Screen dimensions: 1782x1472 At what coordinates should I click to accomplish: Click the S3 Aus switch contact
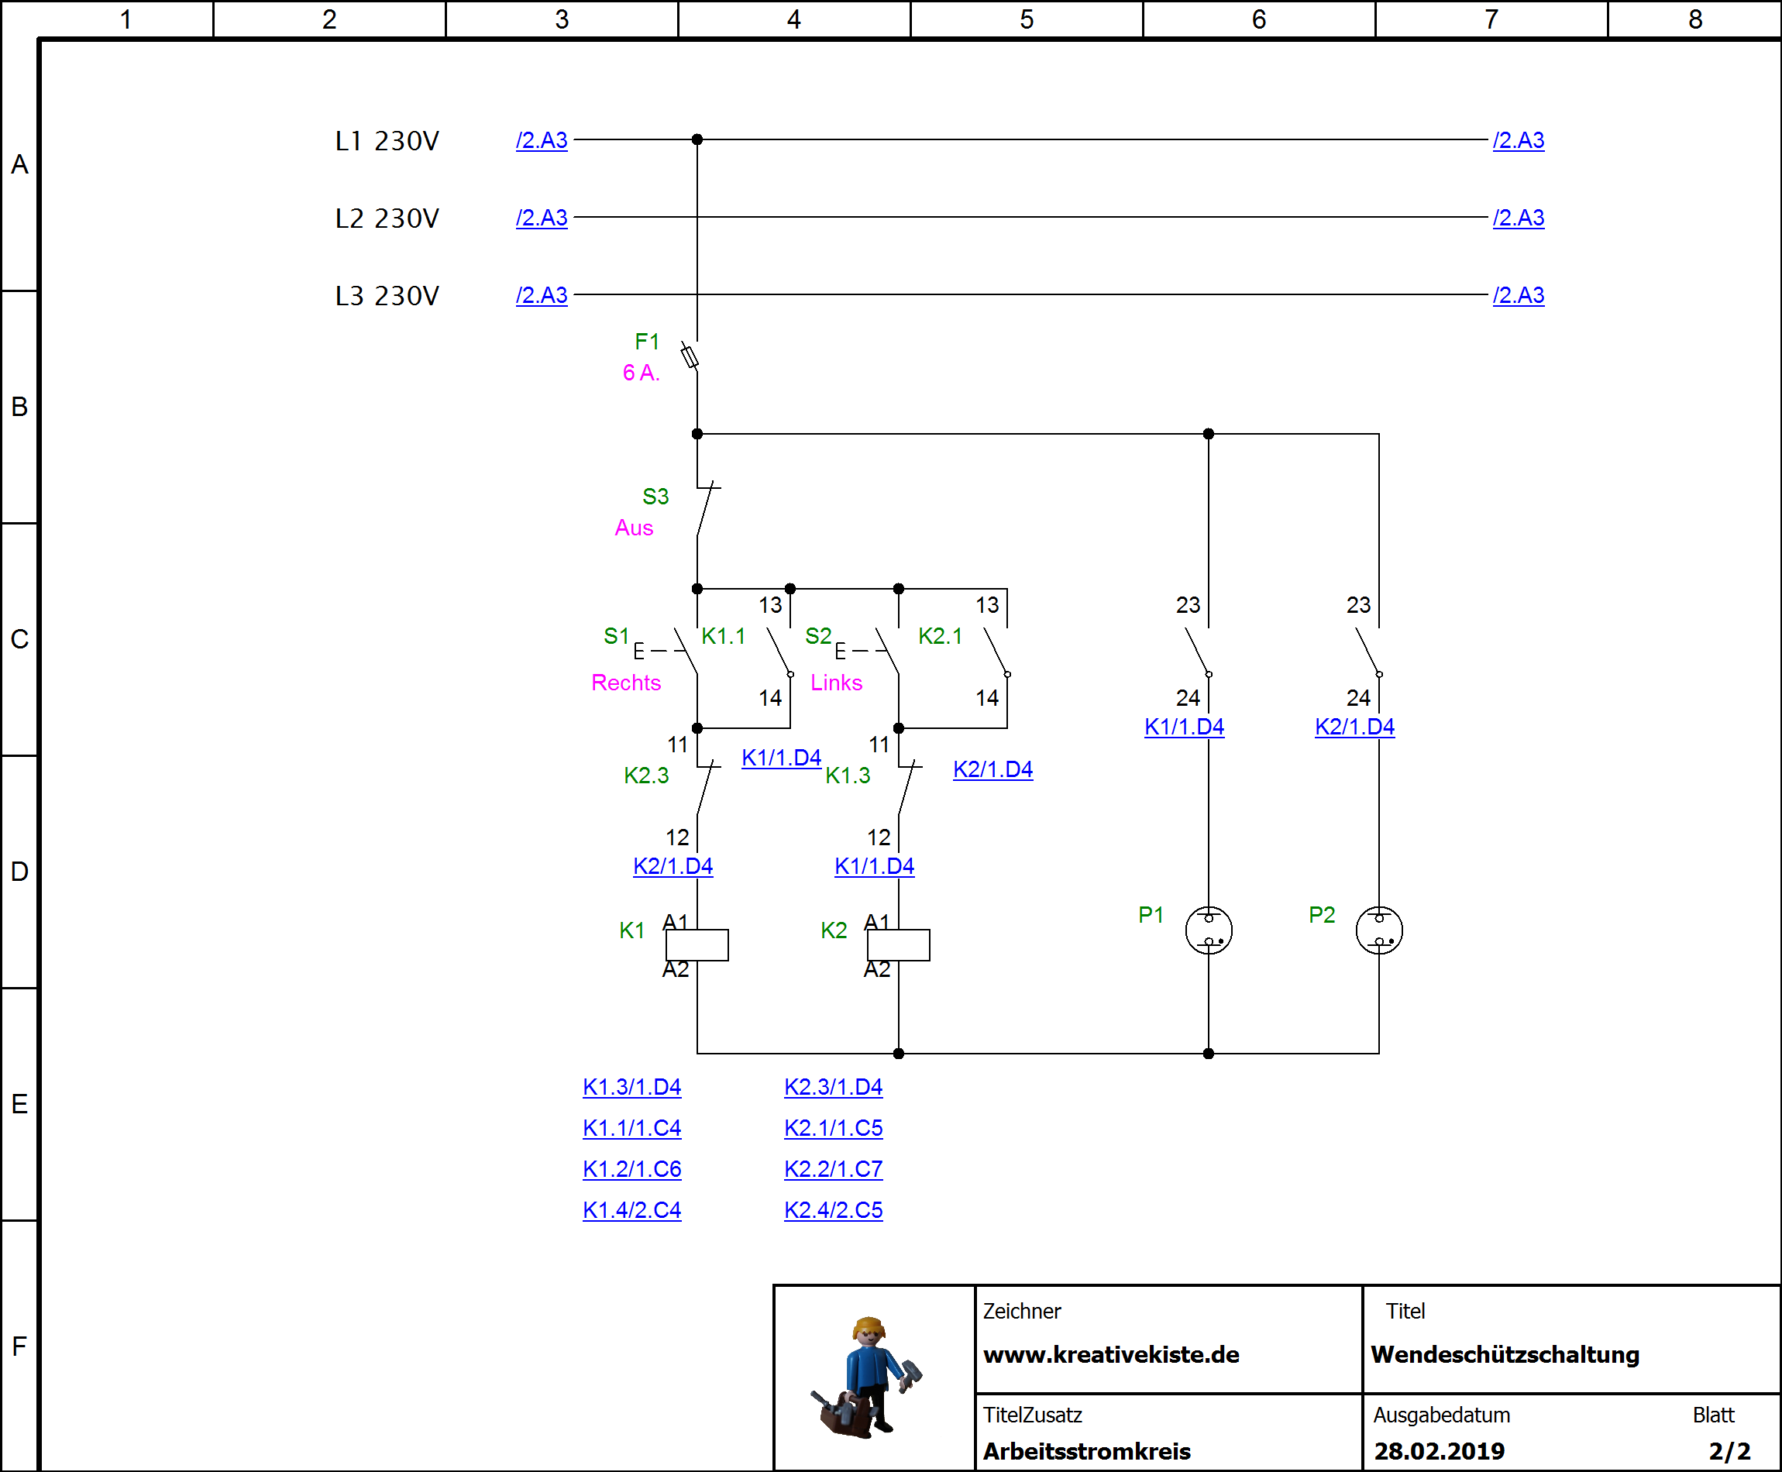click(704, 511)
